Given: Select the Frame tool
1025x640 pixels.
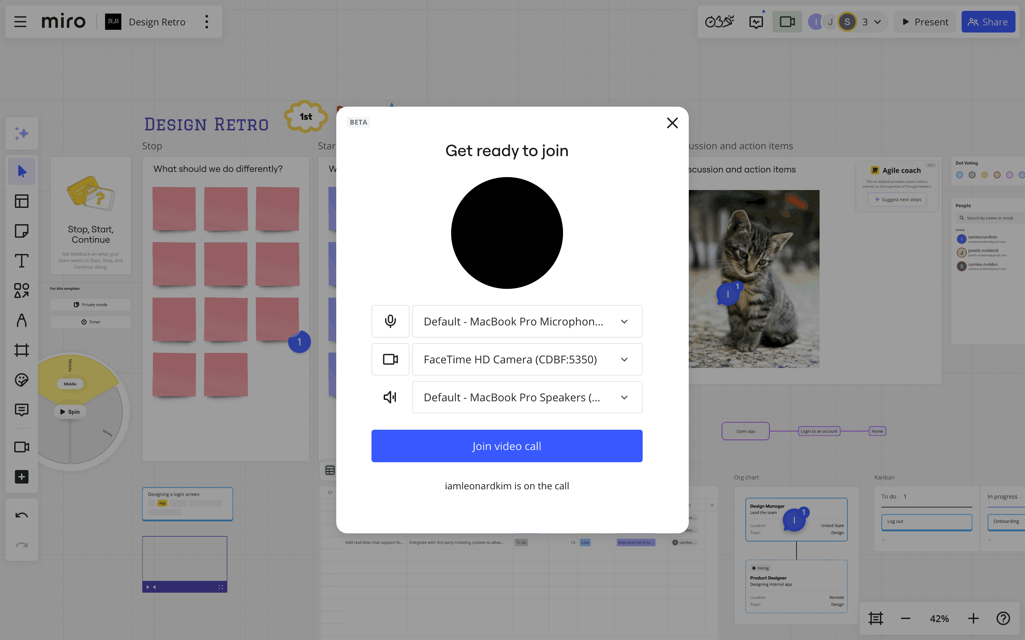Looking at the screenshot, I should (21, 350).
